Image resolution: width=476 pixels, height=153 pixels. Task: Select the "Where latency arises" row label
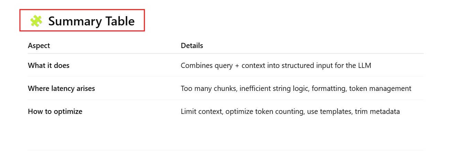pyautogui.click(x=61, y=89)
